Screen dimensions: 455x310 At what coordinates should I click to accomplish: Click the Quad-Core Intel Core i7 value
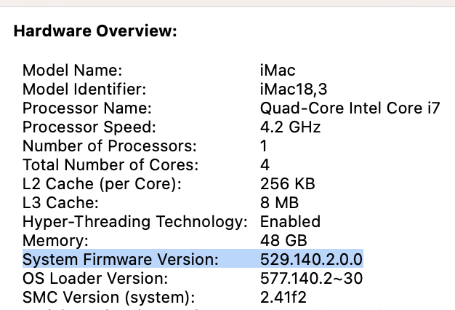pyautogui.click(x=350, y=108)
